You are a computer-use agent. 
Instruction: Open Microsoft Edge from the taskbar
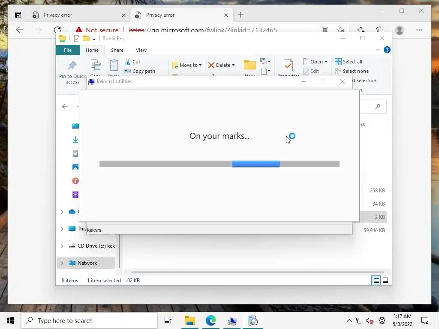(210, 320)
